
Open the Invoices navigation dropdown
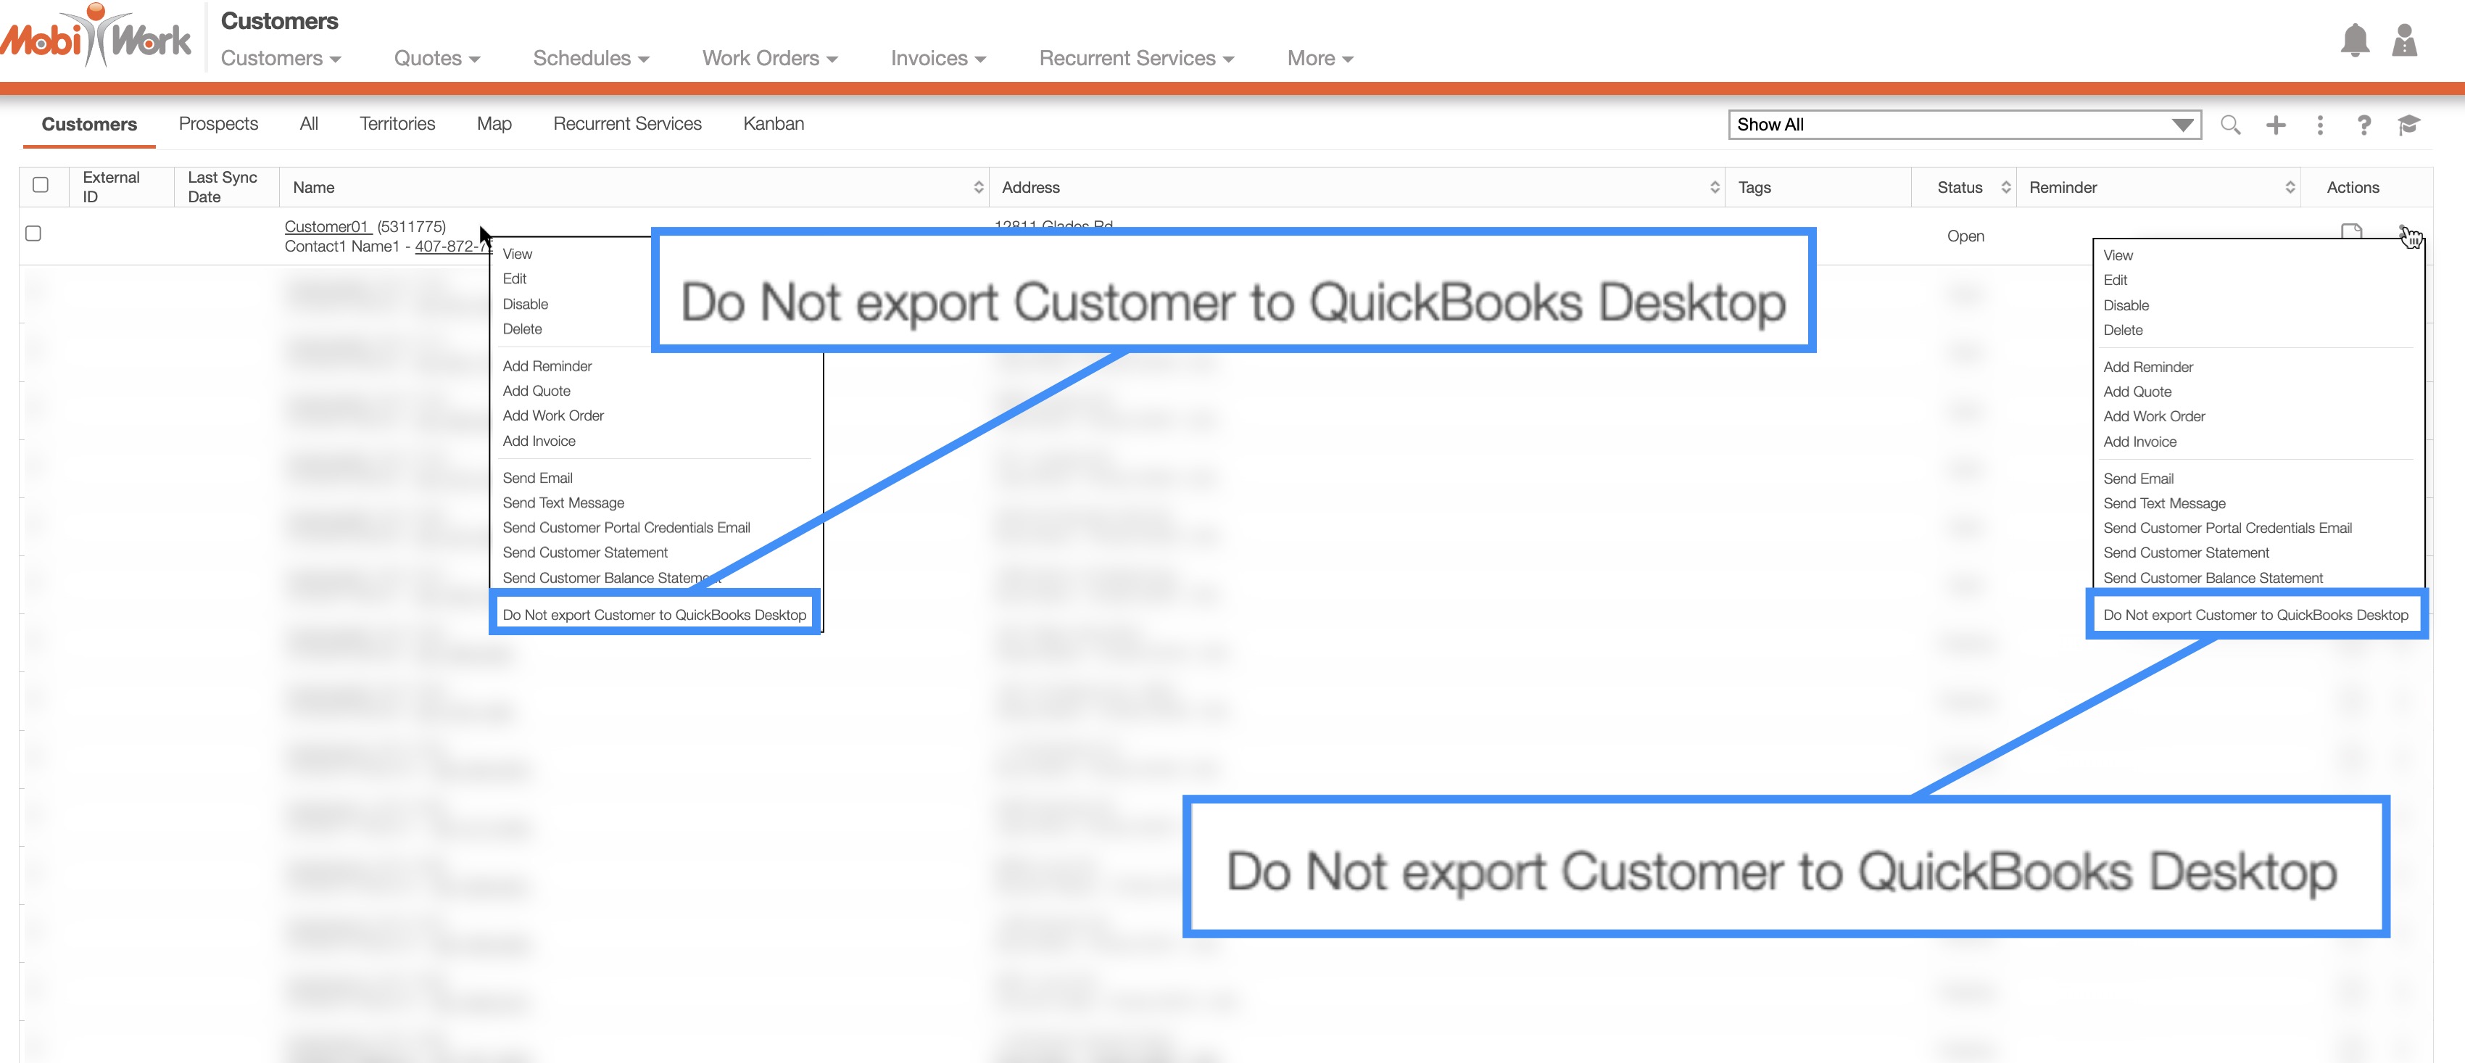937,58
